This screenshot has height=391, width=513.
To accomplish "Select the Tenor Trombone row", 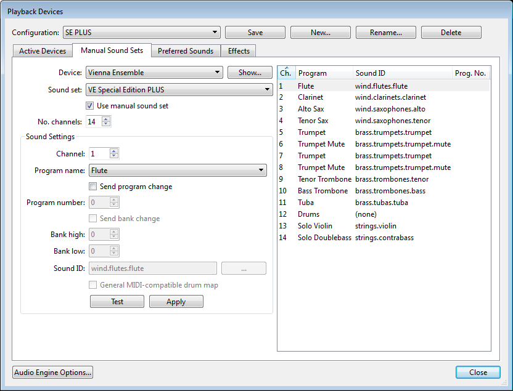I will tap(384, 179).
